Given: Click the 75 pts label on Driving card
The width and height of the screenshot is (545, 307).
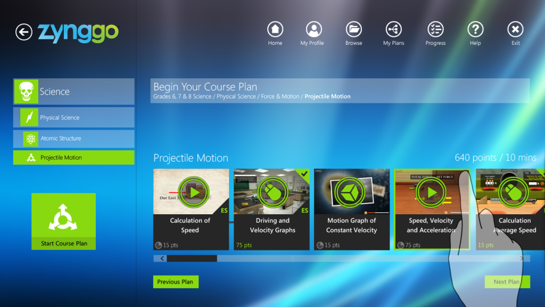Looking at the screenshot, I should [x=244, y=245].
